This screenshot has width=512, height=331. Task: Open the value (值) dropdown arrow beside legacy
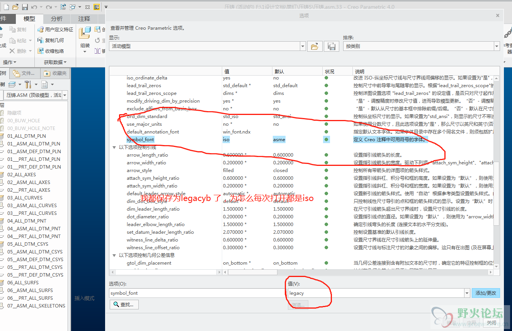(467, 293)
